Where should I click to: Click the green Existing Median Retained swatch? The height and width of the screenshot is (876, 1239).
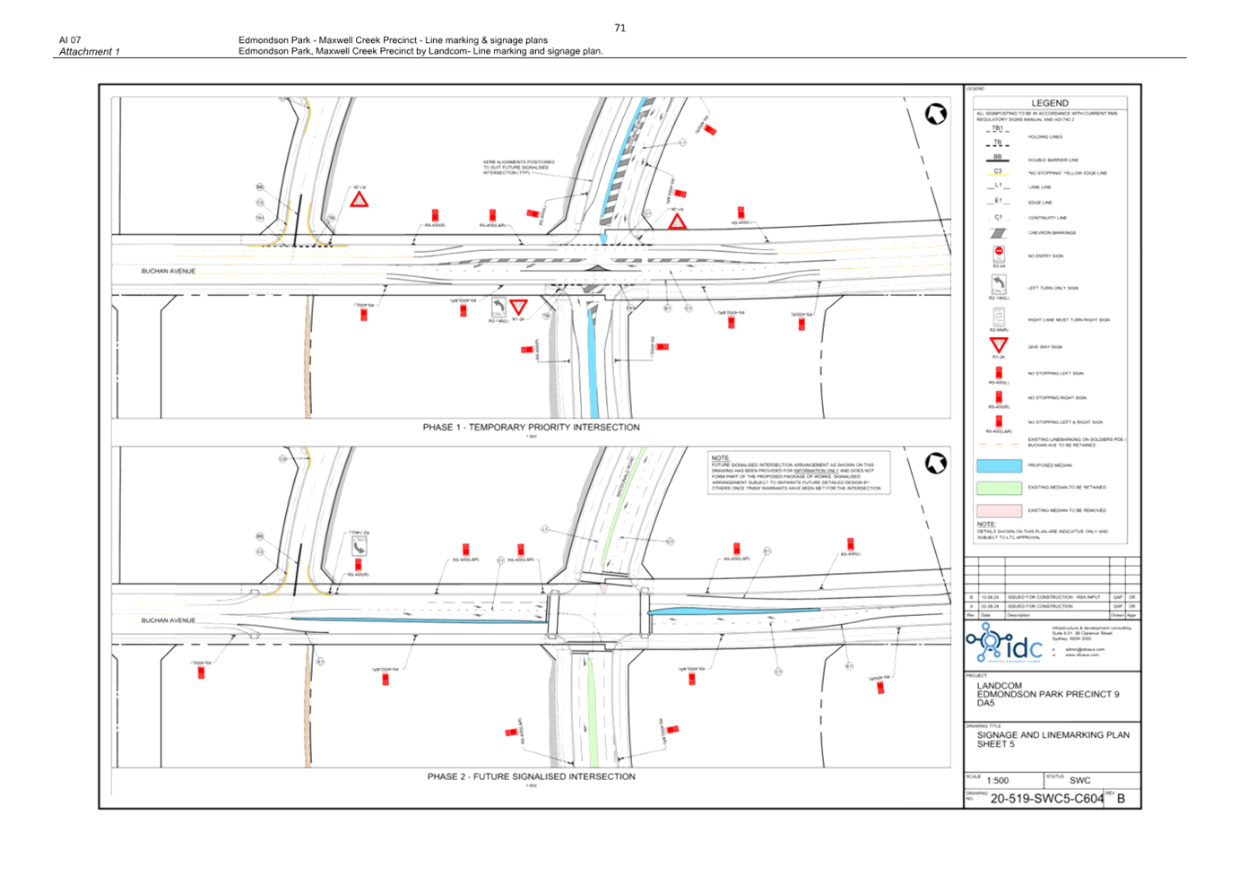point(999,488)
